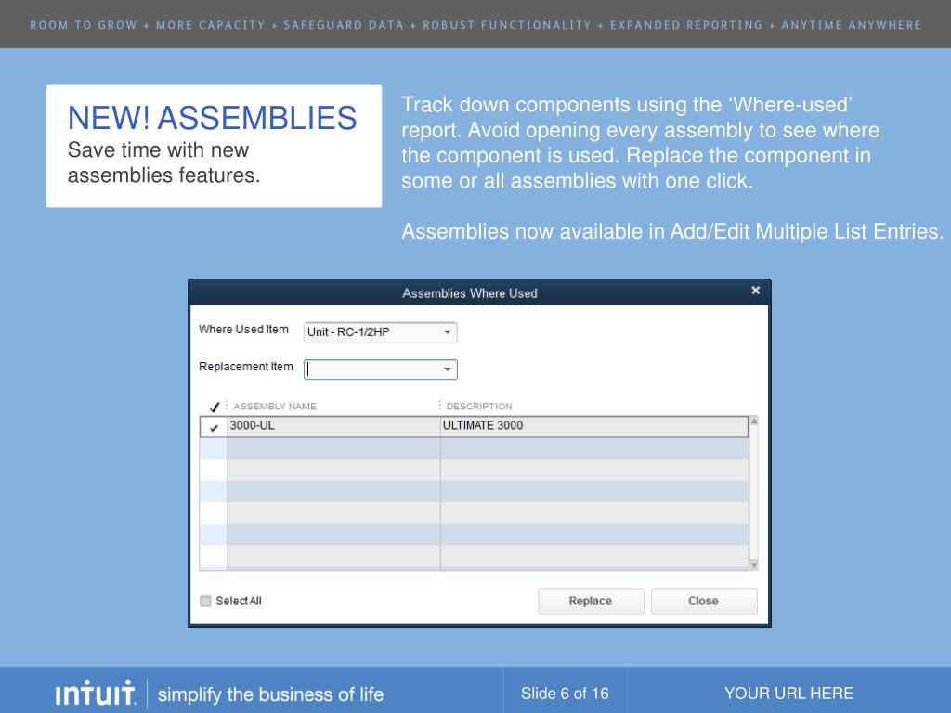
Task: Open the Replacement Item dropdown arrow
Action: coord(447,369)
